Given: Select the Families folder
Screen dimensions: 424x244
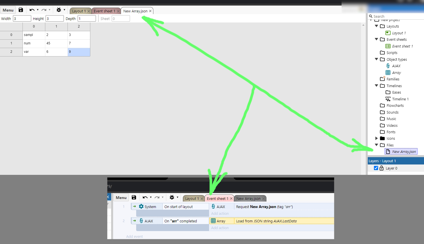Looking at the screenshot, I should (x=390, y=79).
